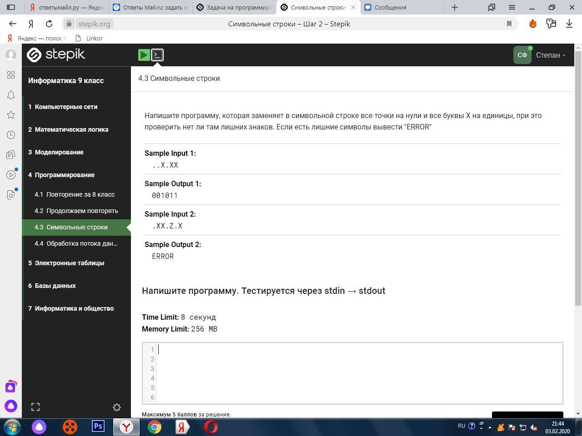Open favorites star in browser sidebar
Viewport: 582px width, 436px height.
(11, 115)
